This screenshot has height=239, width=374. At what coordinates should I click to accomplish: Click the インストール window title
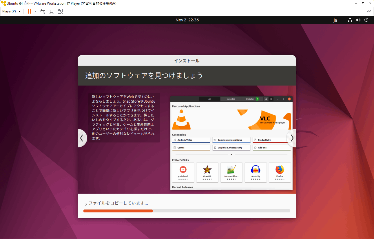pyautogui.click(x=187, y=61)
